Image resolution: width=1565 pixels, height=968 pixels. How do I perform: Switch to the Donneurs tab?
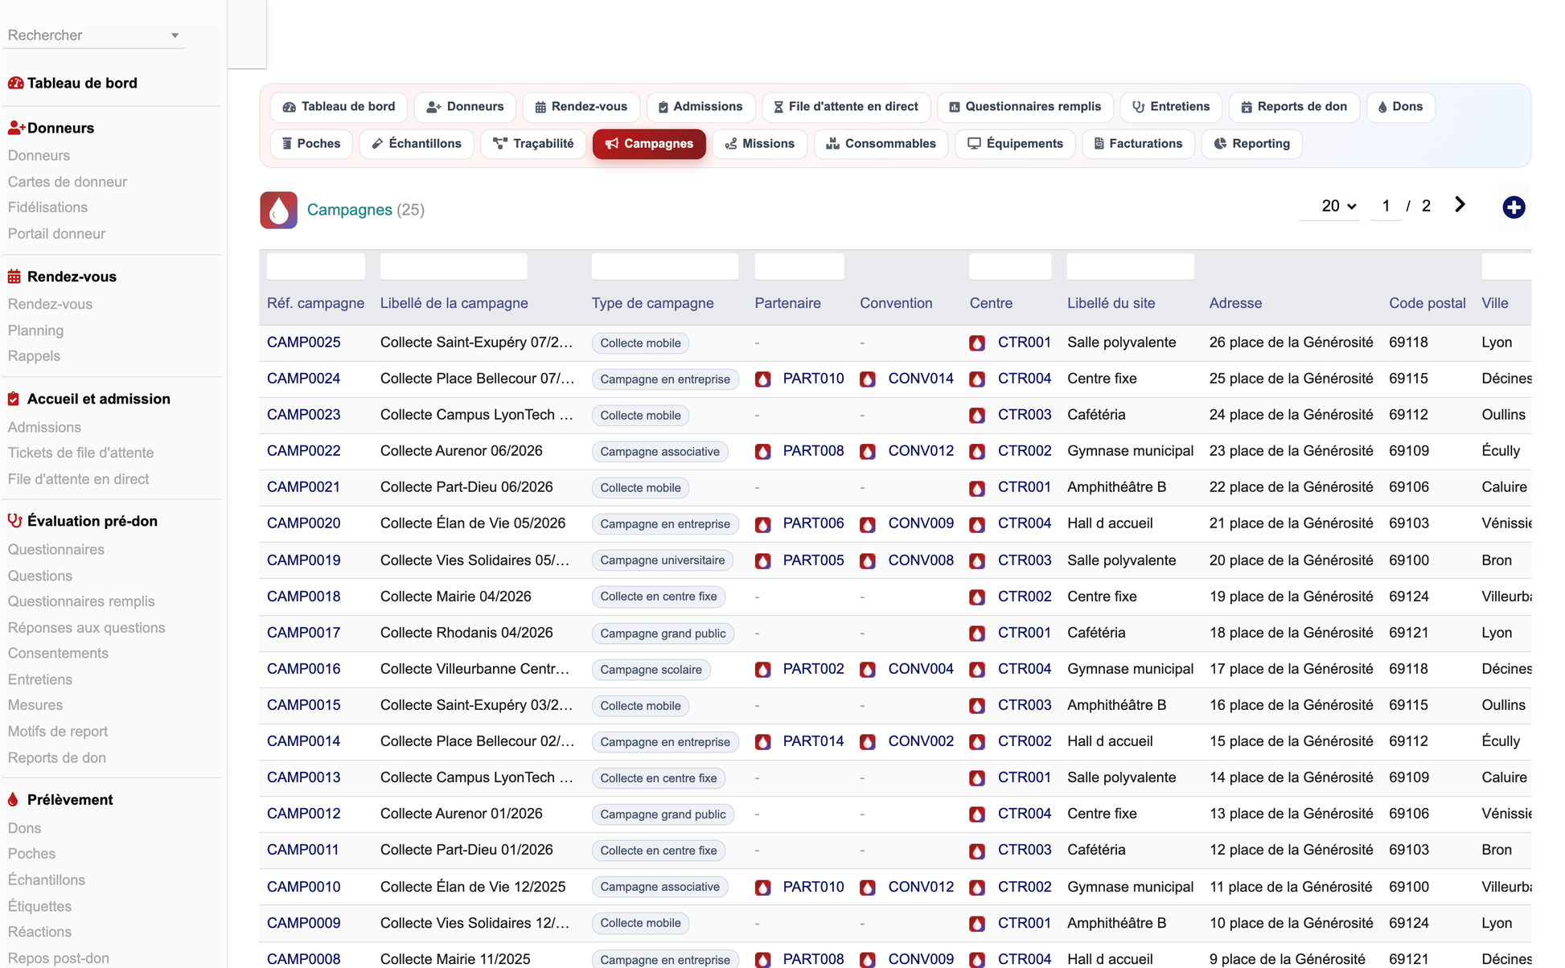click(465, 107)
